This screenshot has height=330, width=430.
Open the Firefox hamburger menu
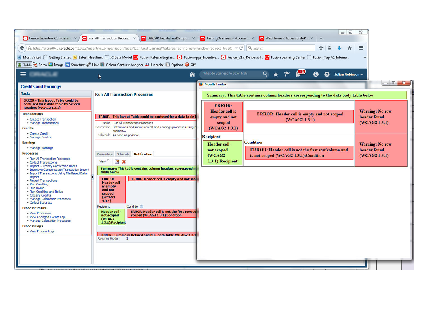361,48
